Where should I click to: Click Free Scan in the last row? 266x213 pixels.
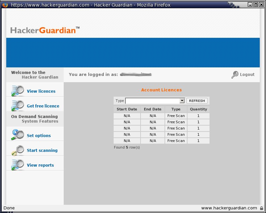[176, 141]
